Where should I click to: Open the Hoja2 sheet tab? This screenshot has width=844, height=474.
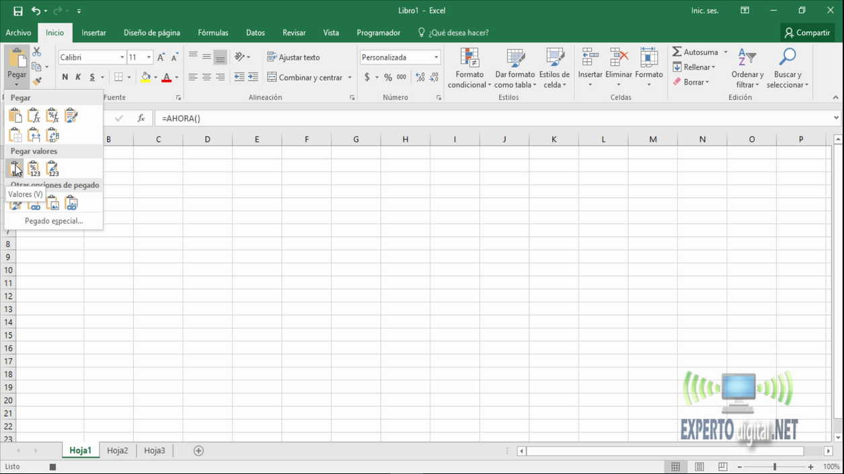[117, 451]
